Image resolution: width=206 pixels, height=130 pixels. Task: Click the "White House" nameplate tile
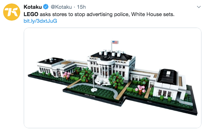90,95
